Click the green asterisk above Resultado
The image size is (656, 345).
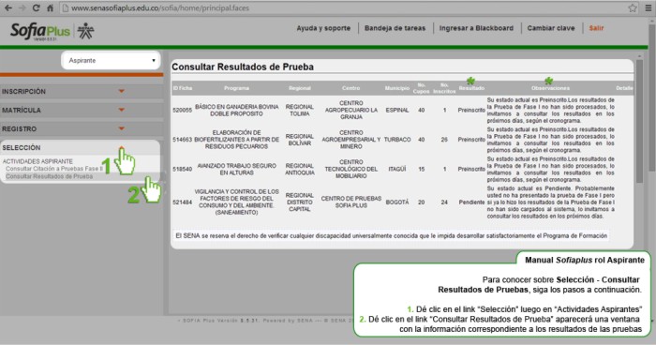pyautogui.click(x=470, y=81)
